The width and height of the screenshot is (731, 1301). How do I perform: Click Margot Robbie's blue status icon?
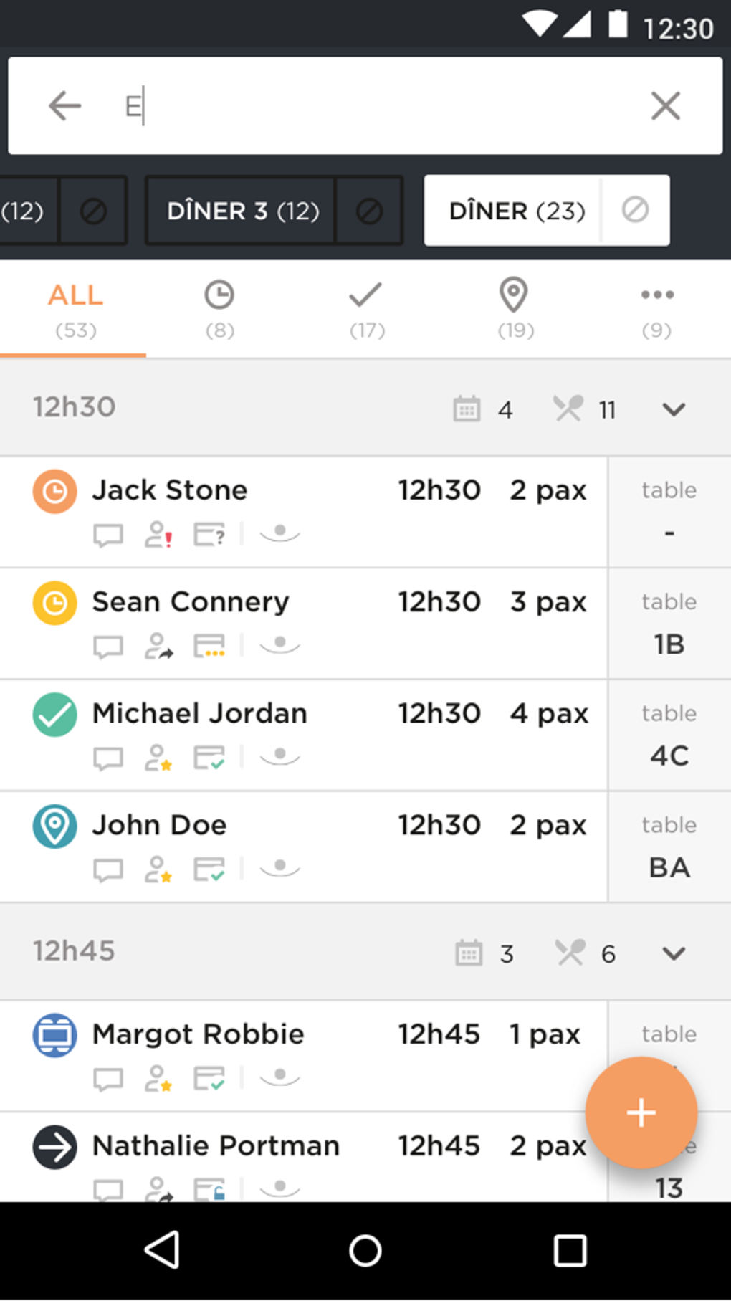click(54, 1034)
